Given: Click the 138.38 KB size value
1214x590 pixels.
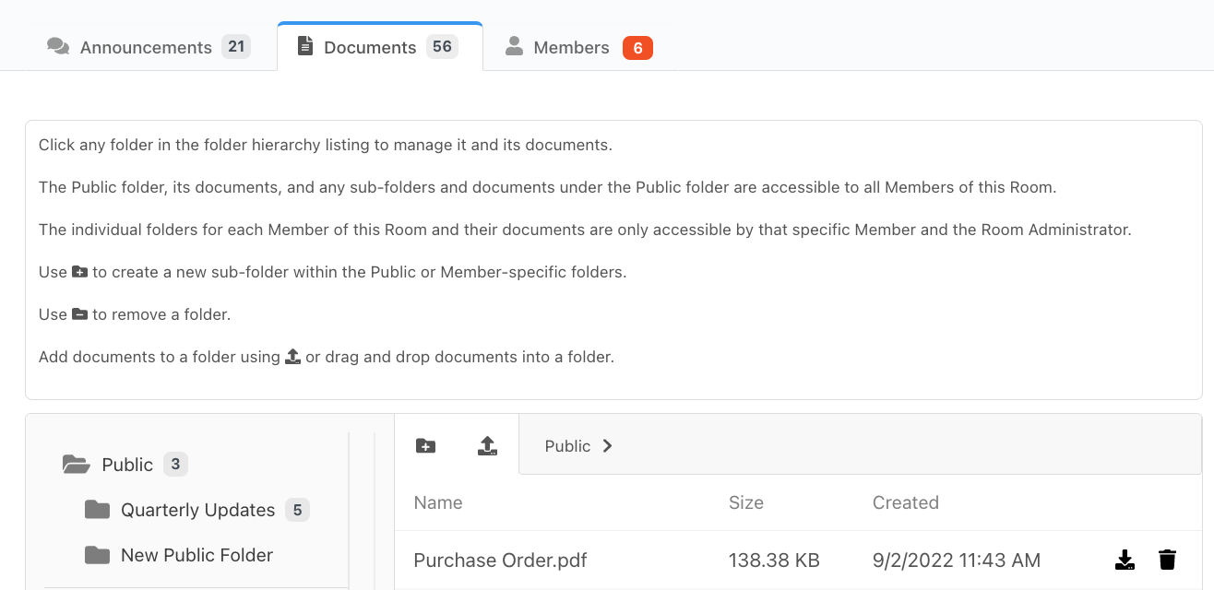Looking at the screenshot, I should pos(774,560).
